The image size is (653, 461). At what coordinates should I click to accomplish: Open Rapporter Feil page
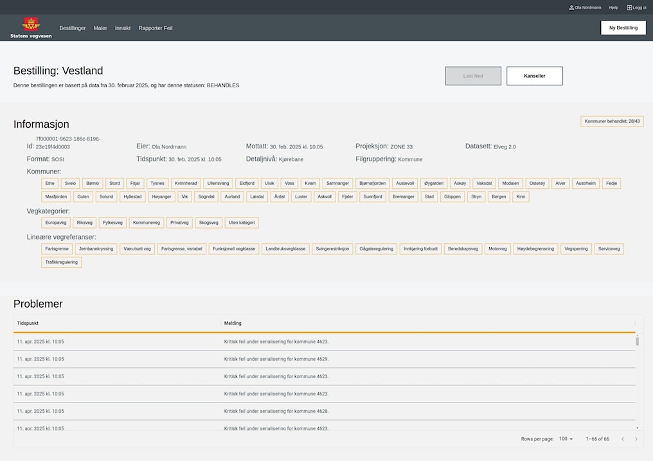click(x=156, y=28)
